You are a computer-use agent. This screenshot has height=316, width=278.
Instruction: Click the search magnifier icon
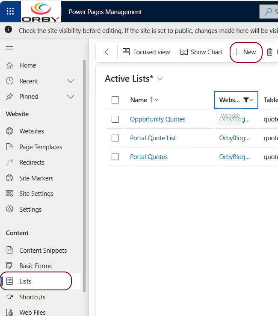click(x=268, y=12)
